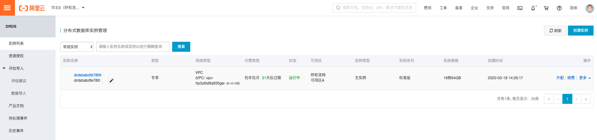The width and height of the screenshot is (597, 140).
Task: Open the help question mark icon
Action: [559, 8]
